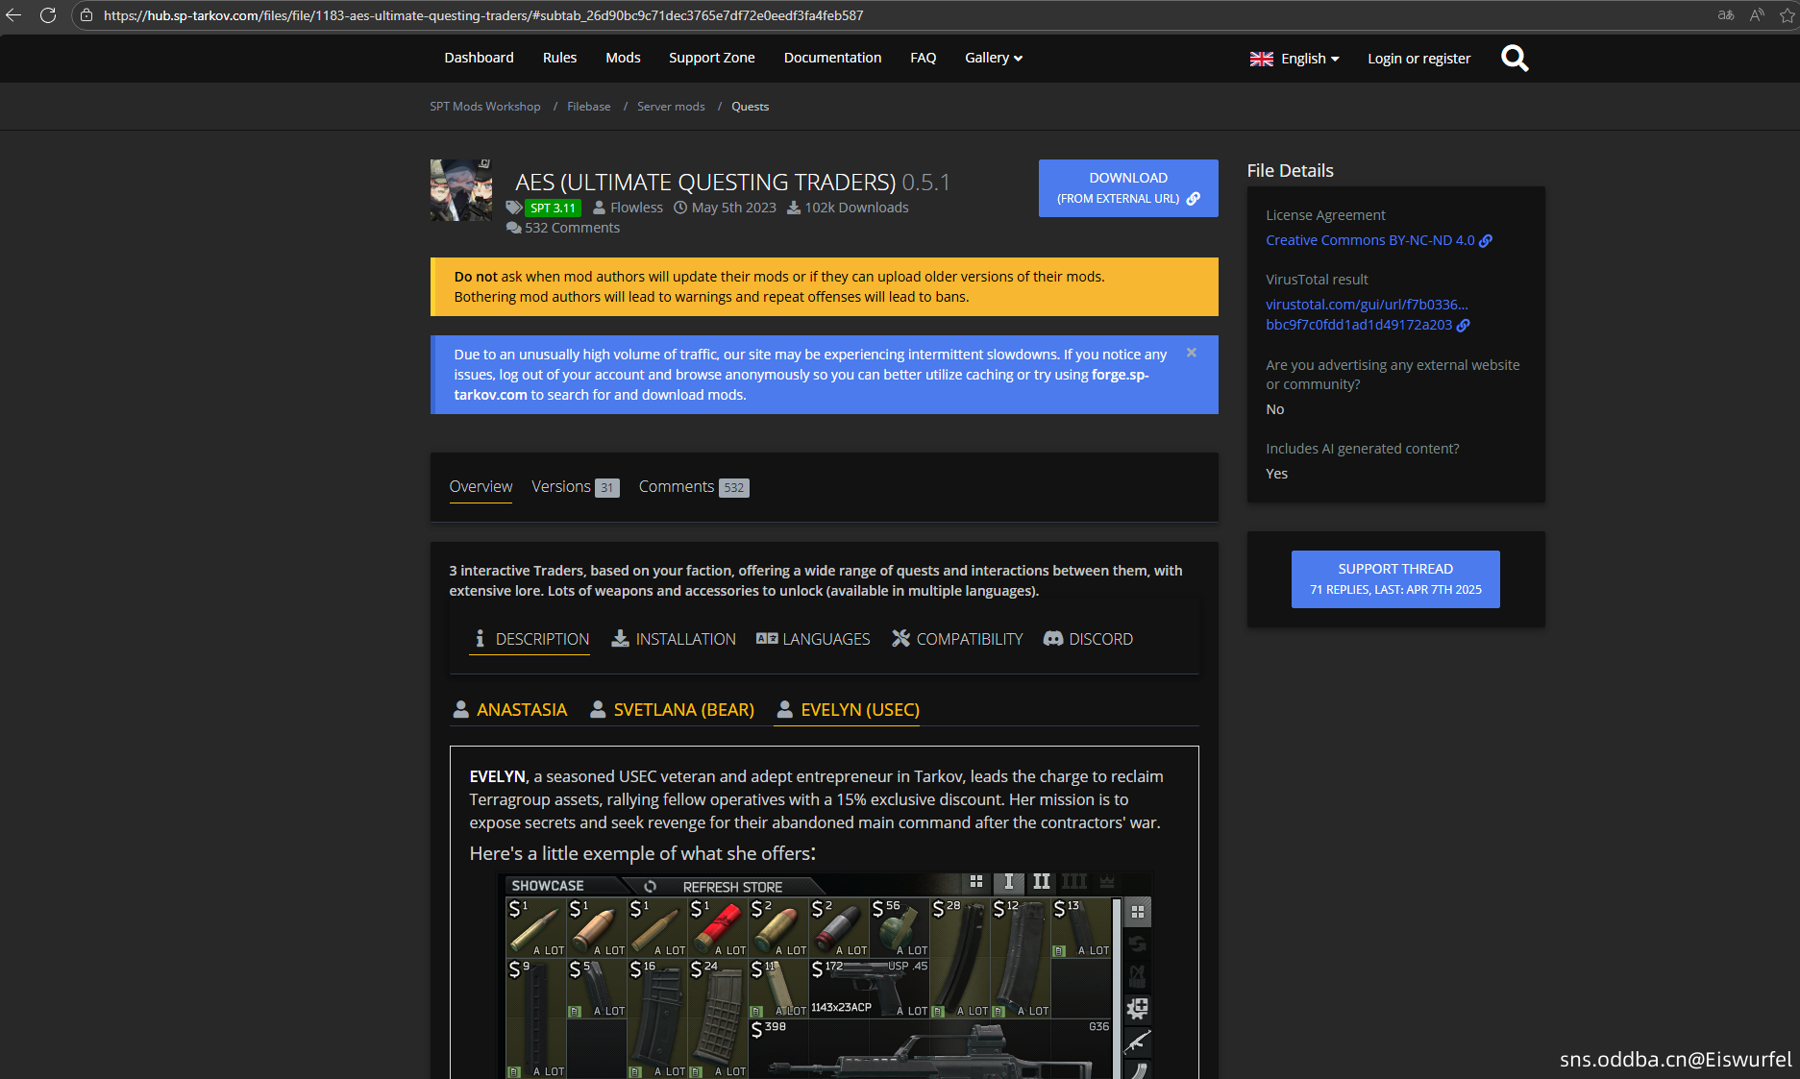Visit the Support Zone
This screenshot has width=1800, height=1079.
pos(712,58)
